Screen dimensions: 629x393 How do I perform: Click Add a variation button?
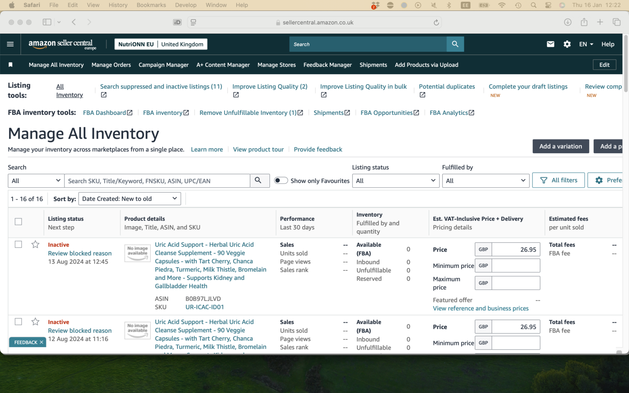pos(561,146)
